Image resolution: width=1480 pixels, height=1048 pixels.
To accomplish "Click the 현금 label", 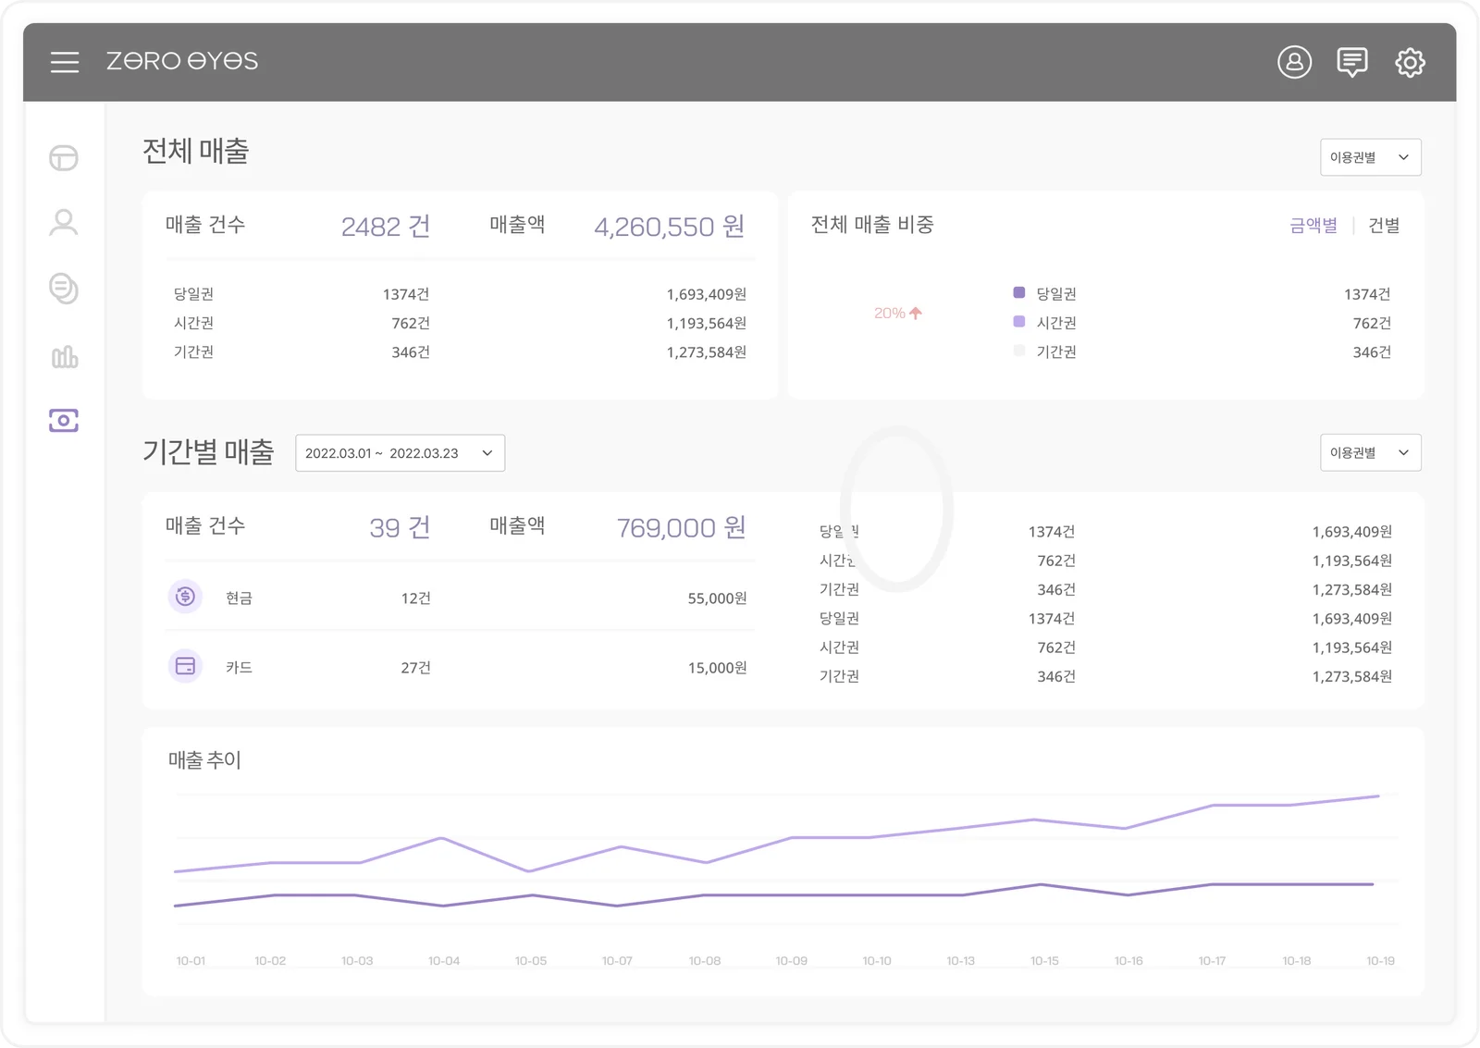I will coord(239,598).
